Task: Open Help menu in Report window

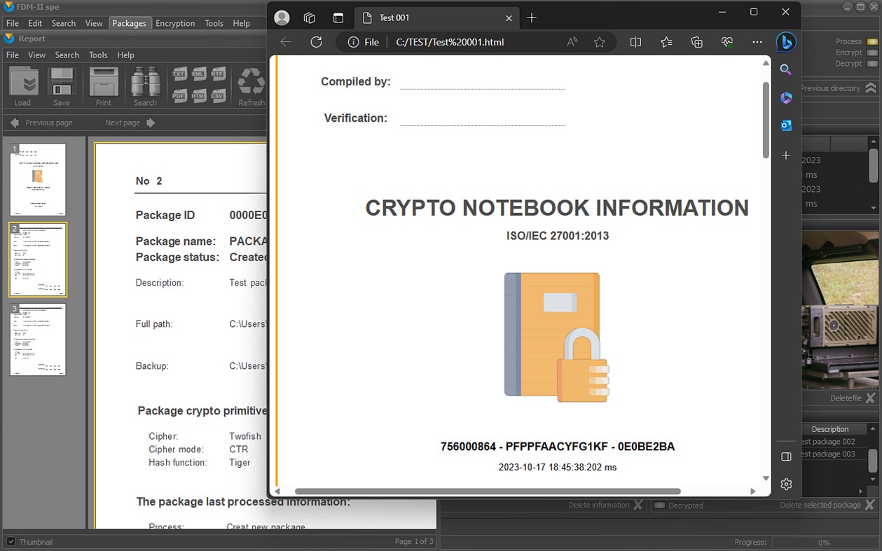Action: [x=125, y=55]
